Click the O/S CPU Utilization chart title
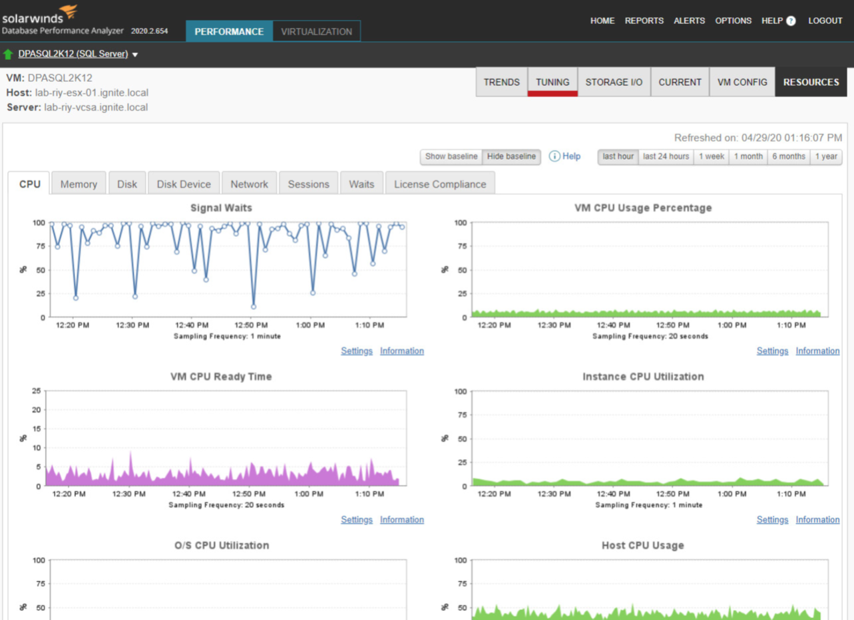This screenshot has height=620, width=854. click(x=222, y=545)
